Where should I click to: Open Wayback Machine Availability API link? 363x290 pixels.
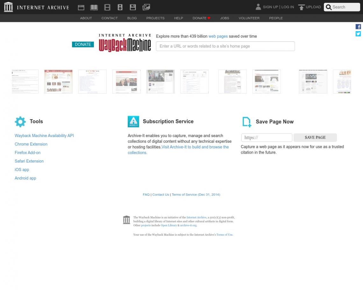pos(44,136)
